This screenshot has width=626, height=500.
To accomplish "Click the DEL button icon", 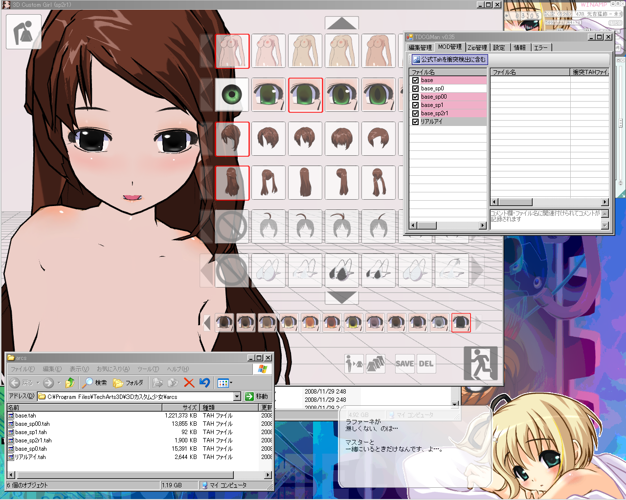I will point(426,364).
